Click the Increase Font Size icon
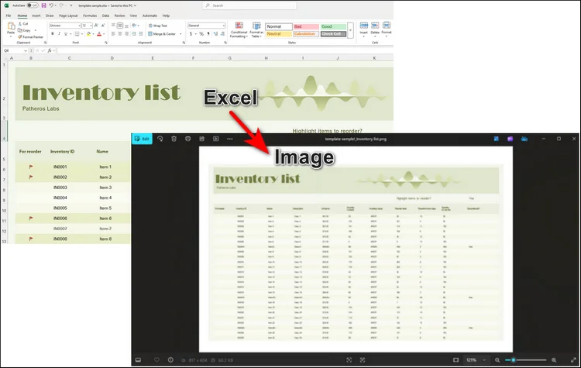Image resolution: width=581 pixels, height=368 pixels. pyautogui.click(x=96, y=26)
